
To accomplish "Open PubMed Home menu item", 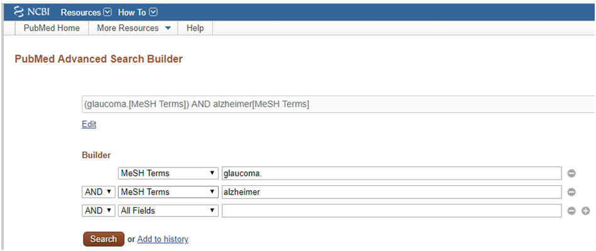I will click(51, 28).
